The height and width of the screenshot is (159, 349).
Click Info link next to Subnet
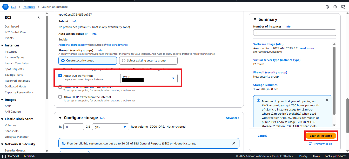[75, 22]
